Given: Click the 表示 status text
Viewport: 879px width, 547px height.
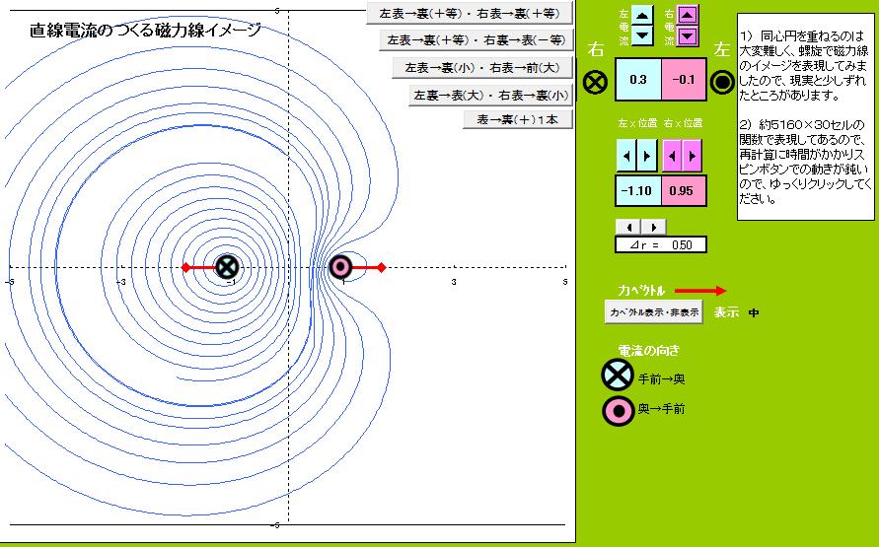Looking at the screenshot, I should coord(726,312).
